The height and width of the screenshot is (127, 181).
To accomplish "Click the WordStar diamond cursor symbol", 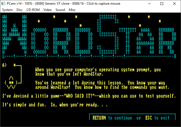I will tap(11, 83).
